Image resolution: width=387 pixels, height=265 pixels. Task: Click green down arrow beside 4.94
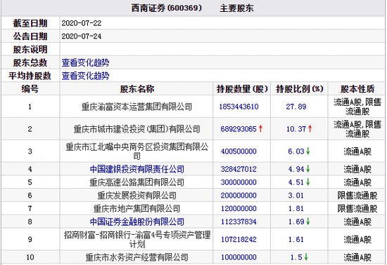tap(307, 169)
